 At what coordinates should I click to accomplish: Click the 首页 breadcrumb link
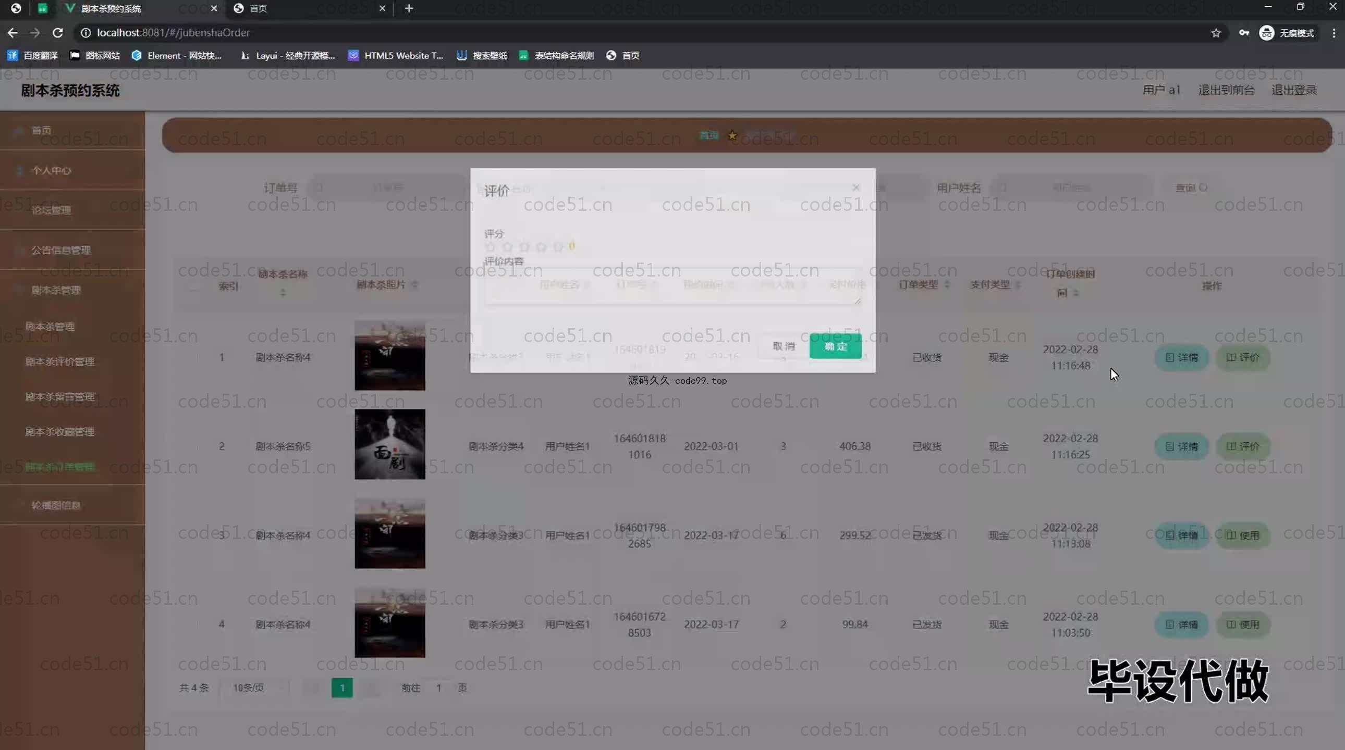[708, 135]
